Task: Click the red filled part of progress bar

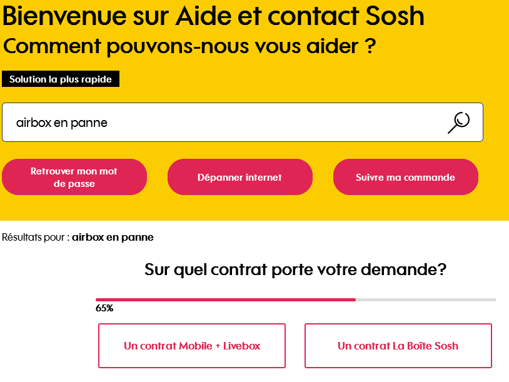Action: 225,300
